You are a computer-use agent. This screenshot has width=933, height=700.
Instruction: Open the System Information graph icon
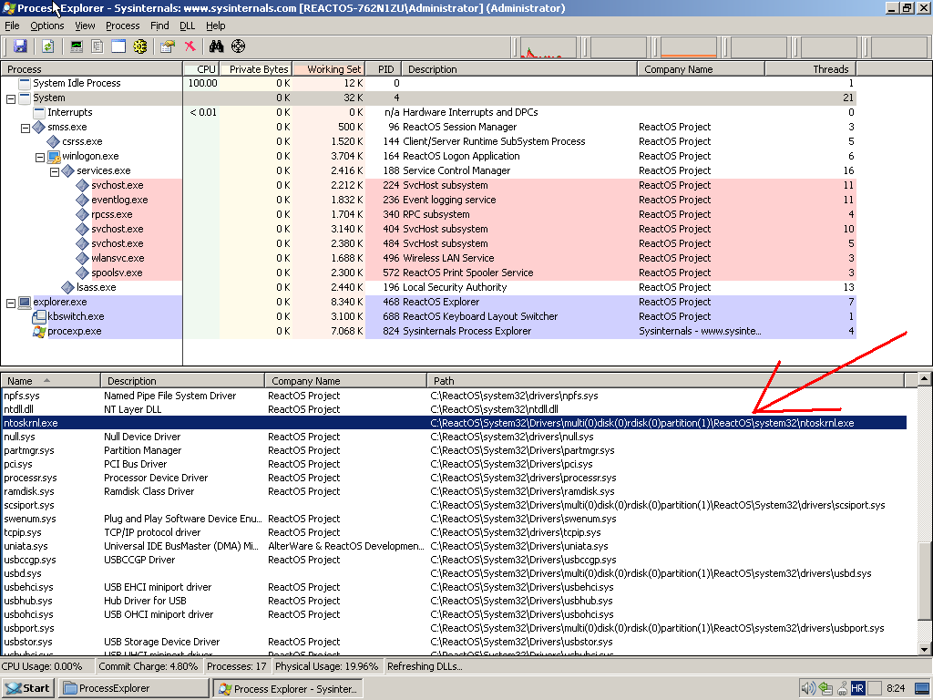77,46
